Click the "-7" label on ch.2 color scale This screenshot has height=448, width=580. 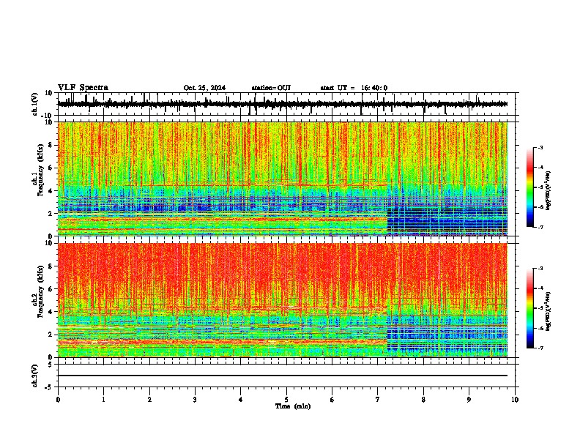[540, 348]
